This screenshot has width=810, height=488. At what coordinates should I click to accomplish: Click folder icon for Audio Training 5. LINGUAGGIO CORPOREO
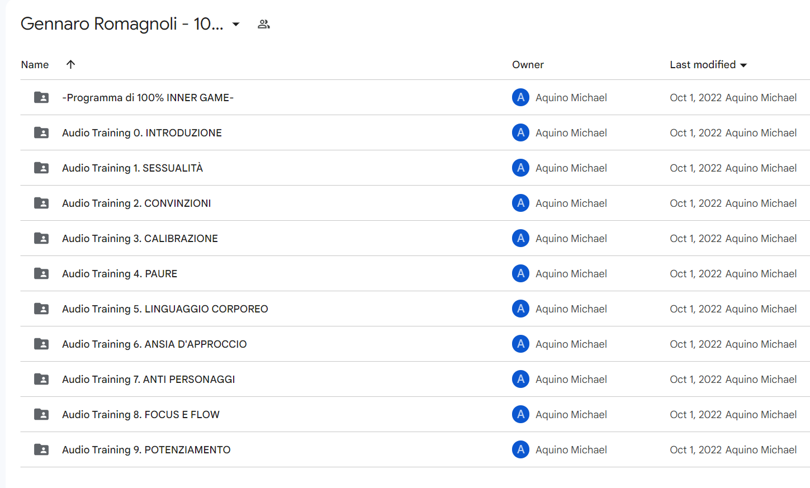tap(41, 309)
